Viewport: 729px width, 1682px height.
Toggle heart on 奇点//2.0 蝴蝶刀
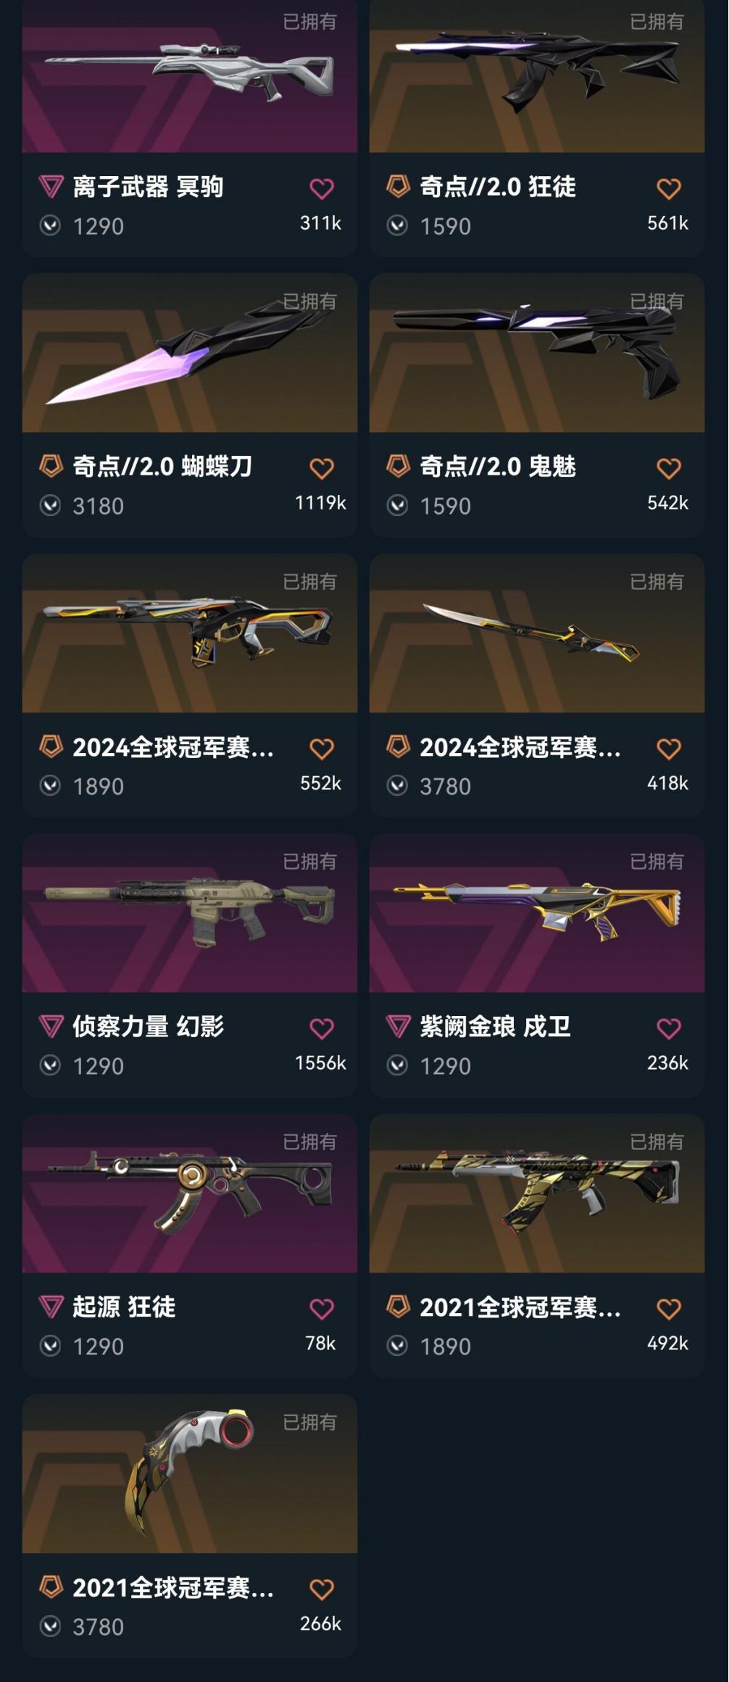[x=322, y=469]
